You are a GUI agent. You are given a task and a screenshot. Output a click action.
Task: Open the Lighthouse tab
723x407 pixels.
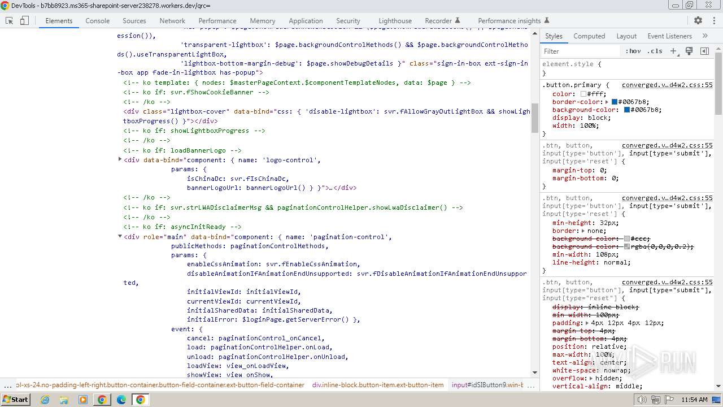click(395, 20)
